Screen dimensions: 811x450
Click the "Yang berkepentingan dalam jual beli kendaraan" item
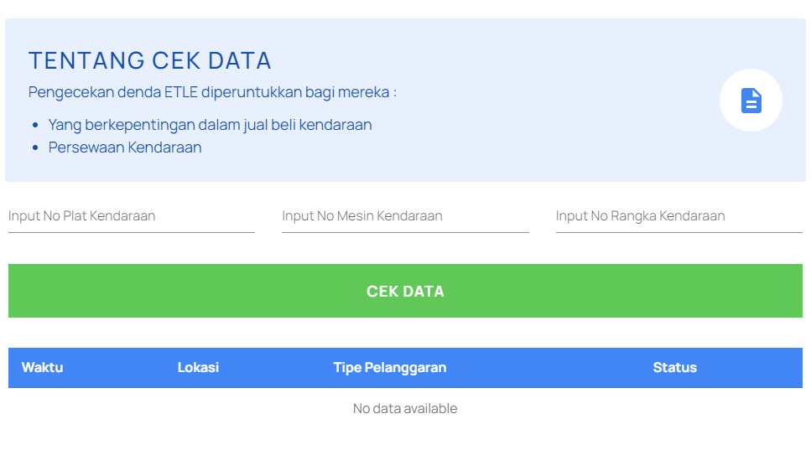click(x=210, y=125)
